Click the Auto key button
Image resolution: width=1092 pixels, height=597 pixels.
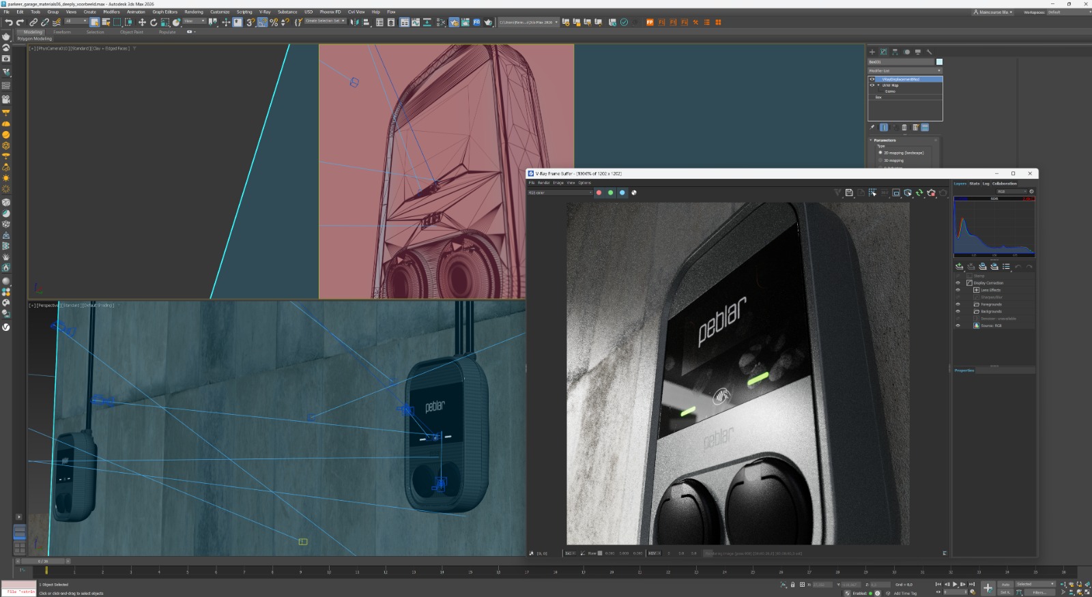click(1005, 585)
